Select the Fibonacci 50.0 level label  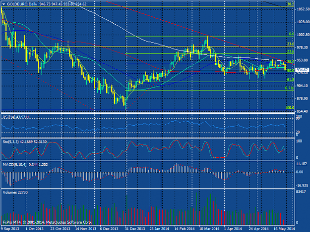click(291, 71)
